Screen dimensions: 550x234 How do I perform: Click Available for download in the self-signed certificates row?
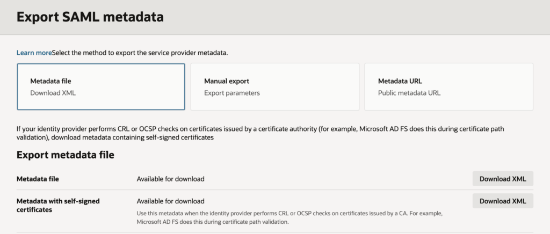170,201
